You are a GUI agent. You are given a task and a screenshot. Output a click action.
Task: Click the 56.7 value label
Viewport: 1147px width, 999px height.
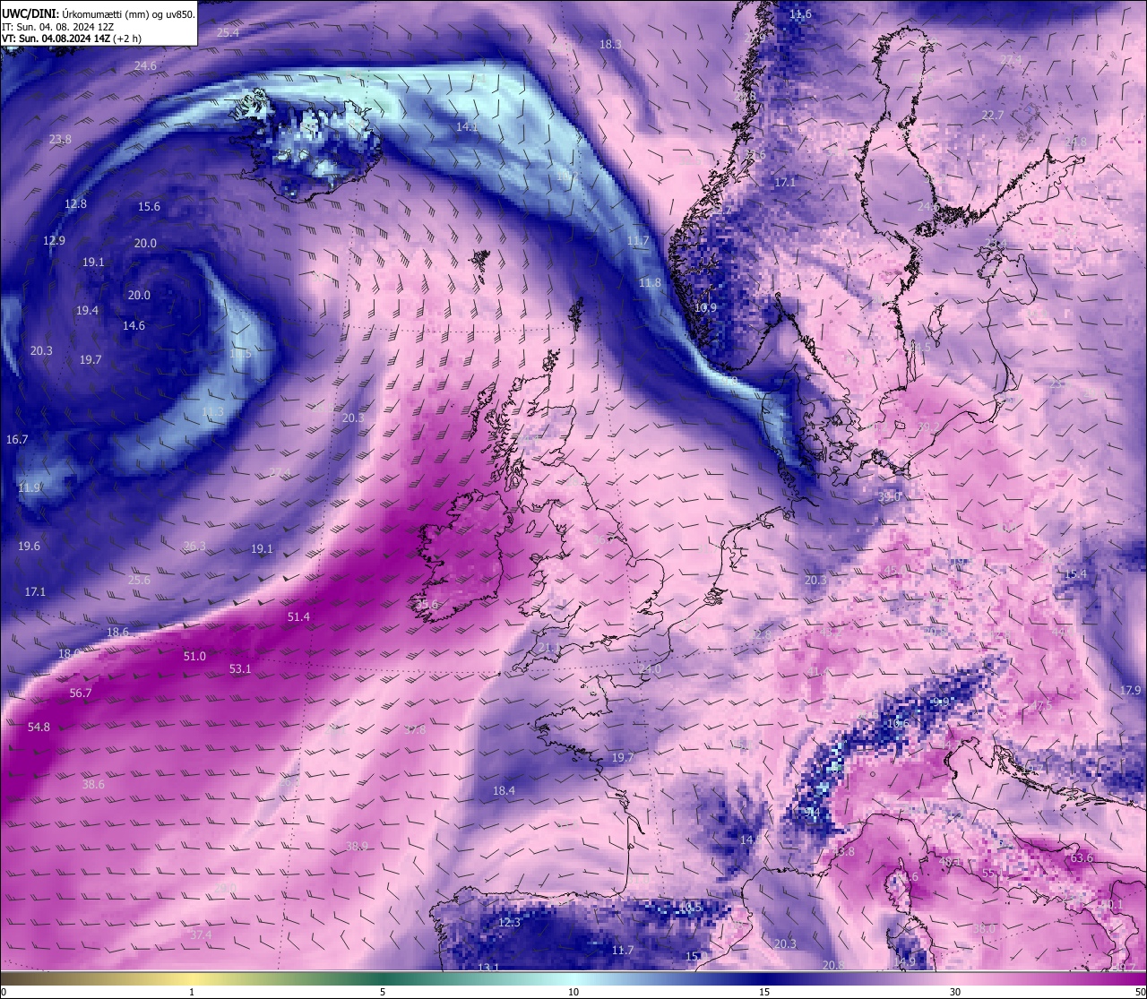81,693
